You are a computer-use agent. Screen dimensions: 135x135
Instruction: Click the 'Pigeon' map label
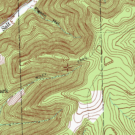click(x=41, y=12)
